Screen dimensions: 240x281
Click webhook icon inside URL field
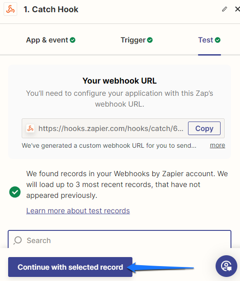[x=30, y=128]
